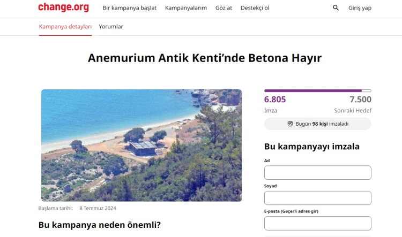Click the signers-today badge icon

pyautogui.click(x=290, y=124)
